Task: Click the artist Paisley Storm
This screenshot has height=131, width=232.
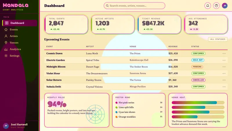Action: click(x=94, y=80)
